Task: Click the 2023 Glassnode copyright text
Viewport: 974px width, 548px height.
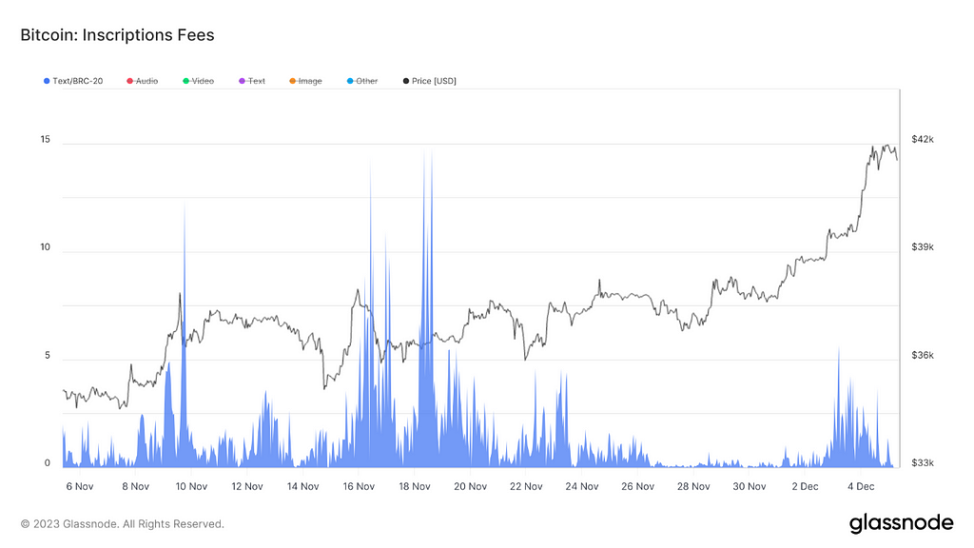Action: point(123,524)
